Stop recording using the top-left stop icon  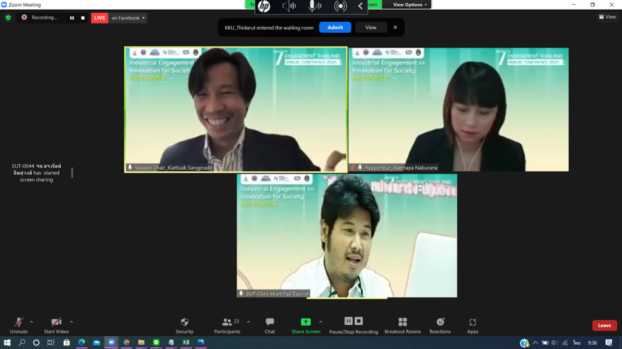(x=83, y=18)
